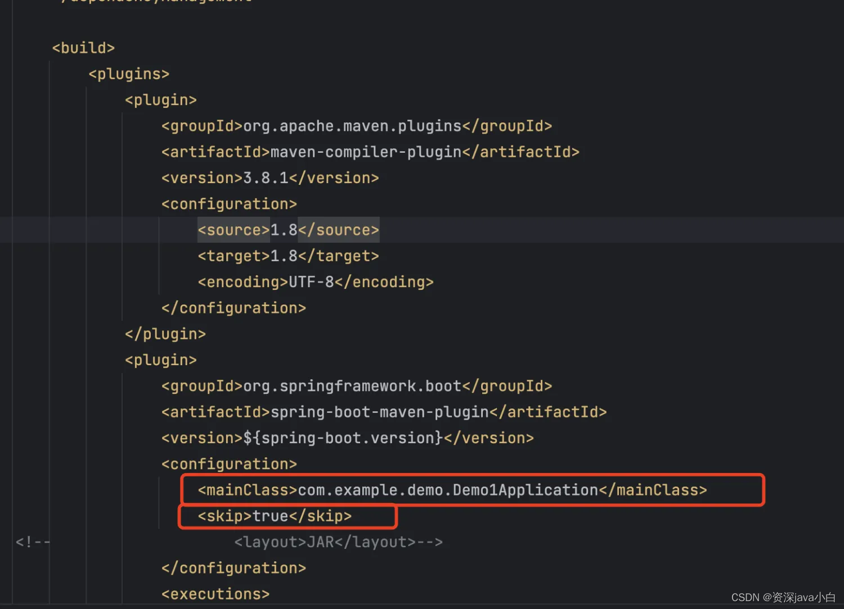Screen dimensions: 844x609
Task: Click version 3.8.1 line
Action: (x=270, y=178)
